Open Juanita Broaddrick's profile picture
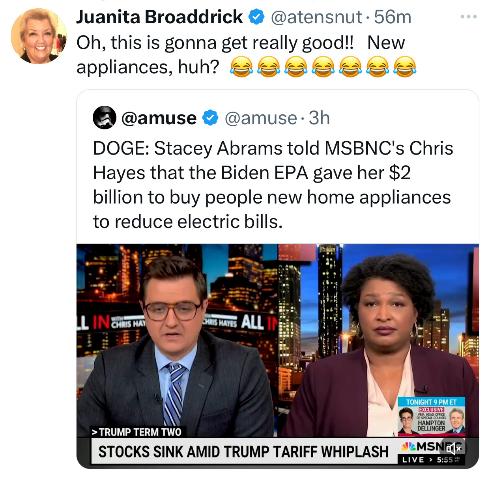Image resolution: width=490 pixels, height=478 pixels. tap(38, 36)
